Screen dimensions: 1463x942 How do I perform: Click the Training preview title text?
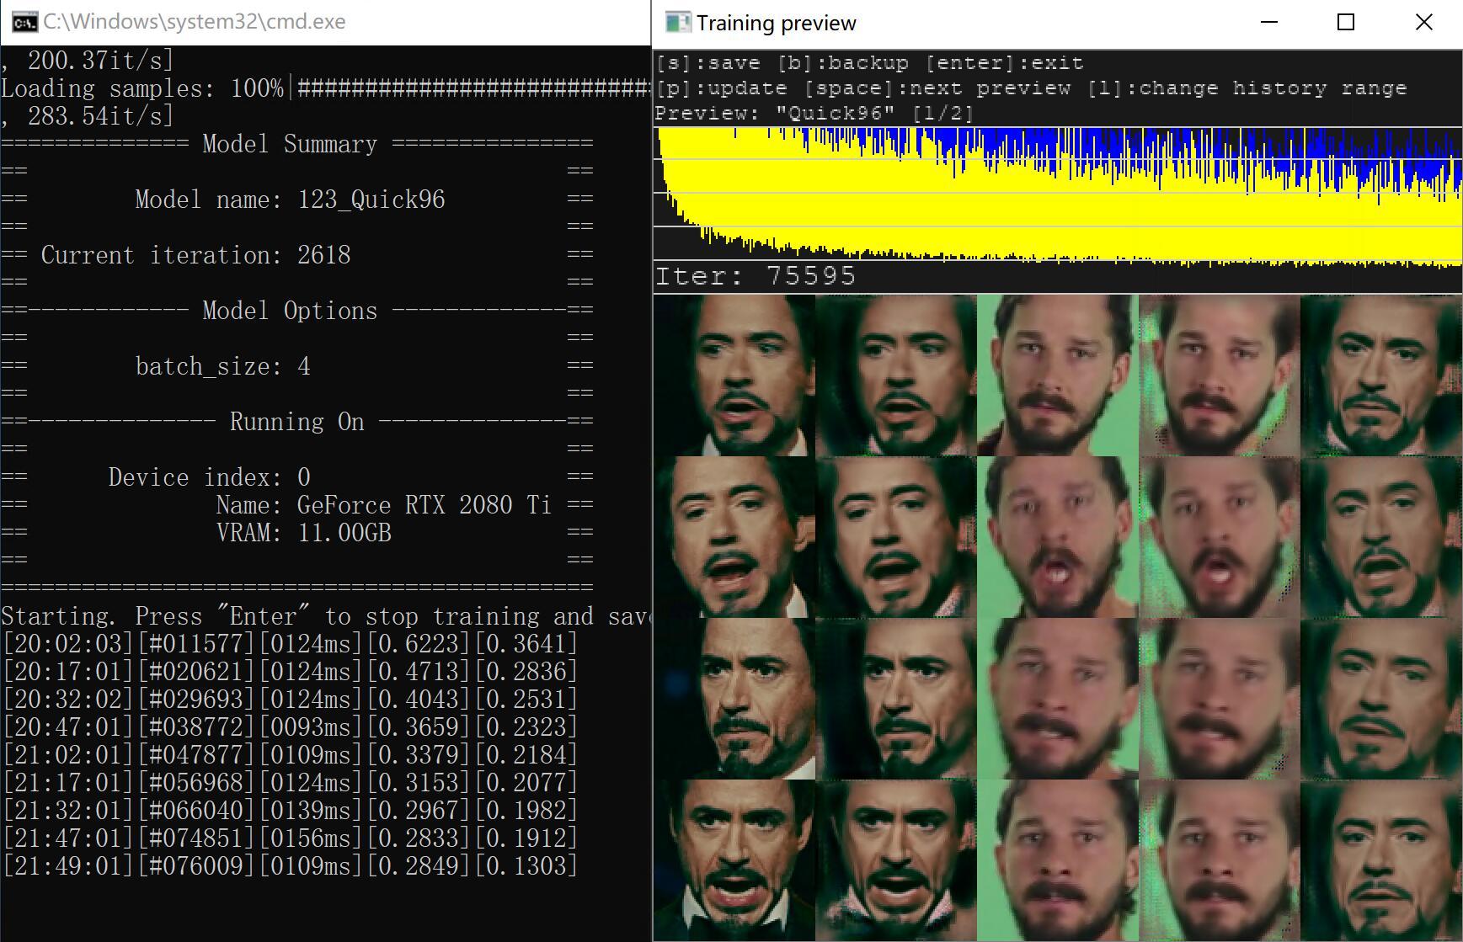click(x=776, y=23)
